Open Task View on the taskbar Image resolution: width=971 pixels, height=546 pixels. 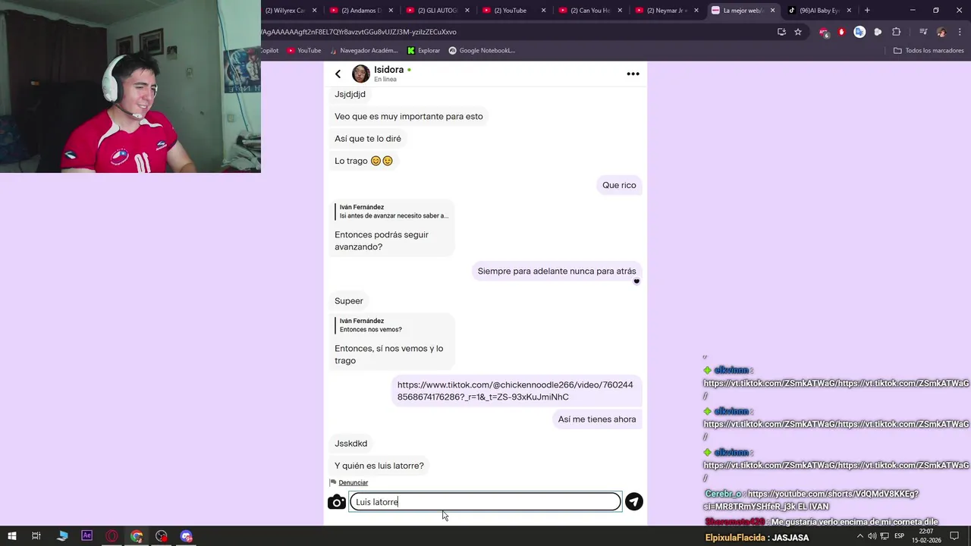click(36, 536)
